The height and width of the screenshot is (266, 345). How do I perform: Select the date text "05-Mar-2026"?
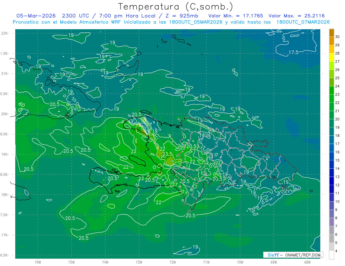(x=36, y=16)
